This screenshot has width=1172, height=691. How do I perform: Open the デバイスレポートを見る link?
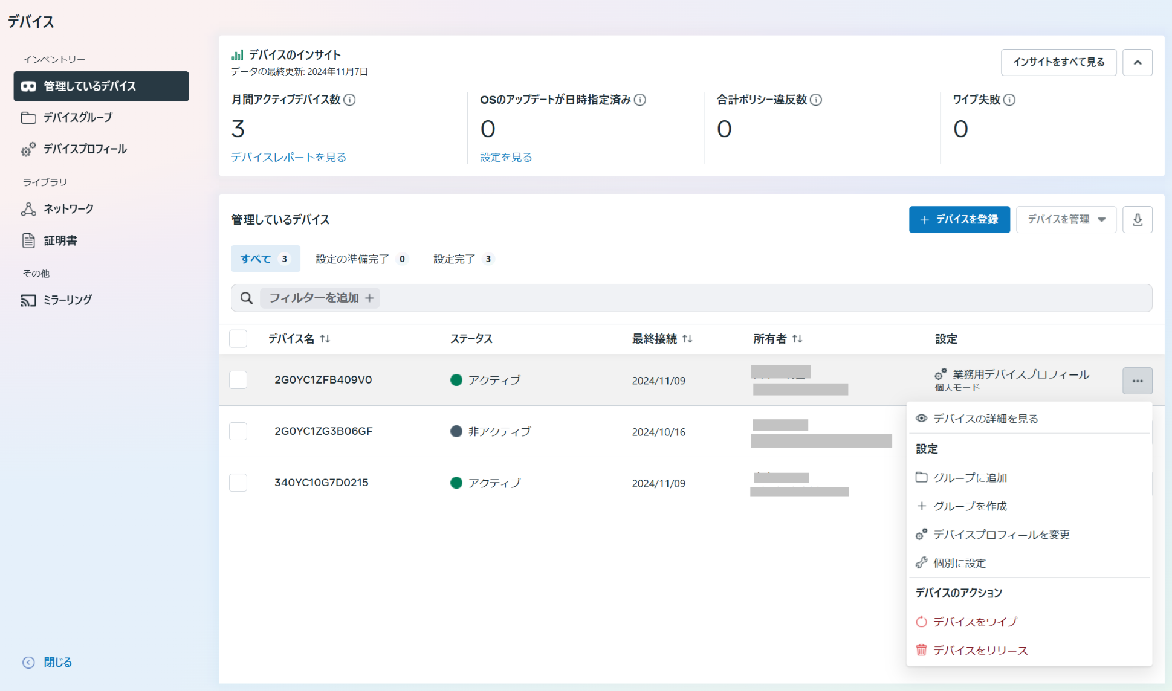tap(288, 157)
